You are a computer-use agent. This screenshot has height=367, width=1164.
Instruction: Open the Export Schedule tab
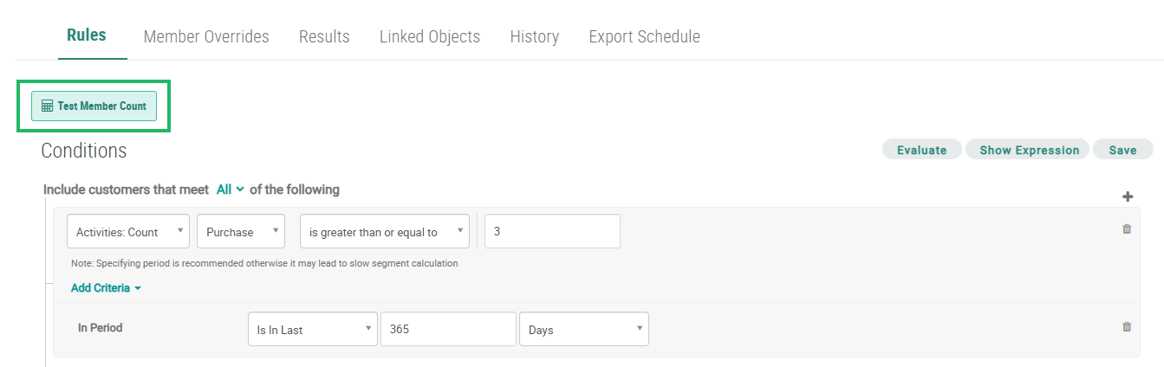point(644,36)
